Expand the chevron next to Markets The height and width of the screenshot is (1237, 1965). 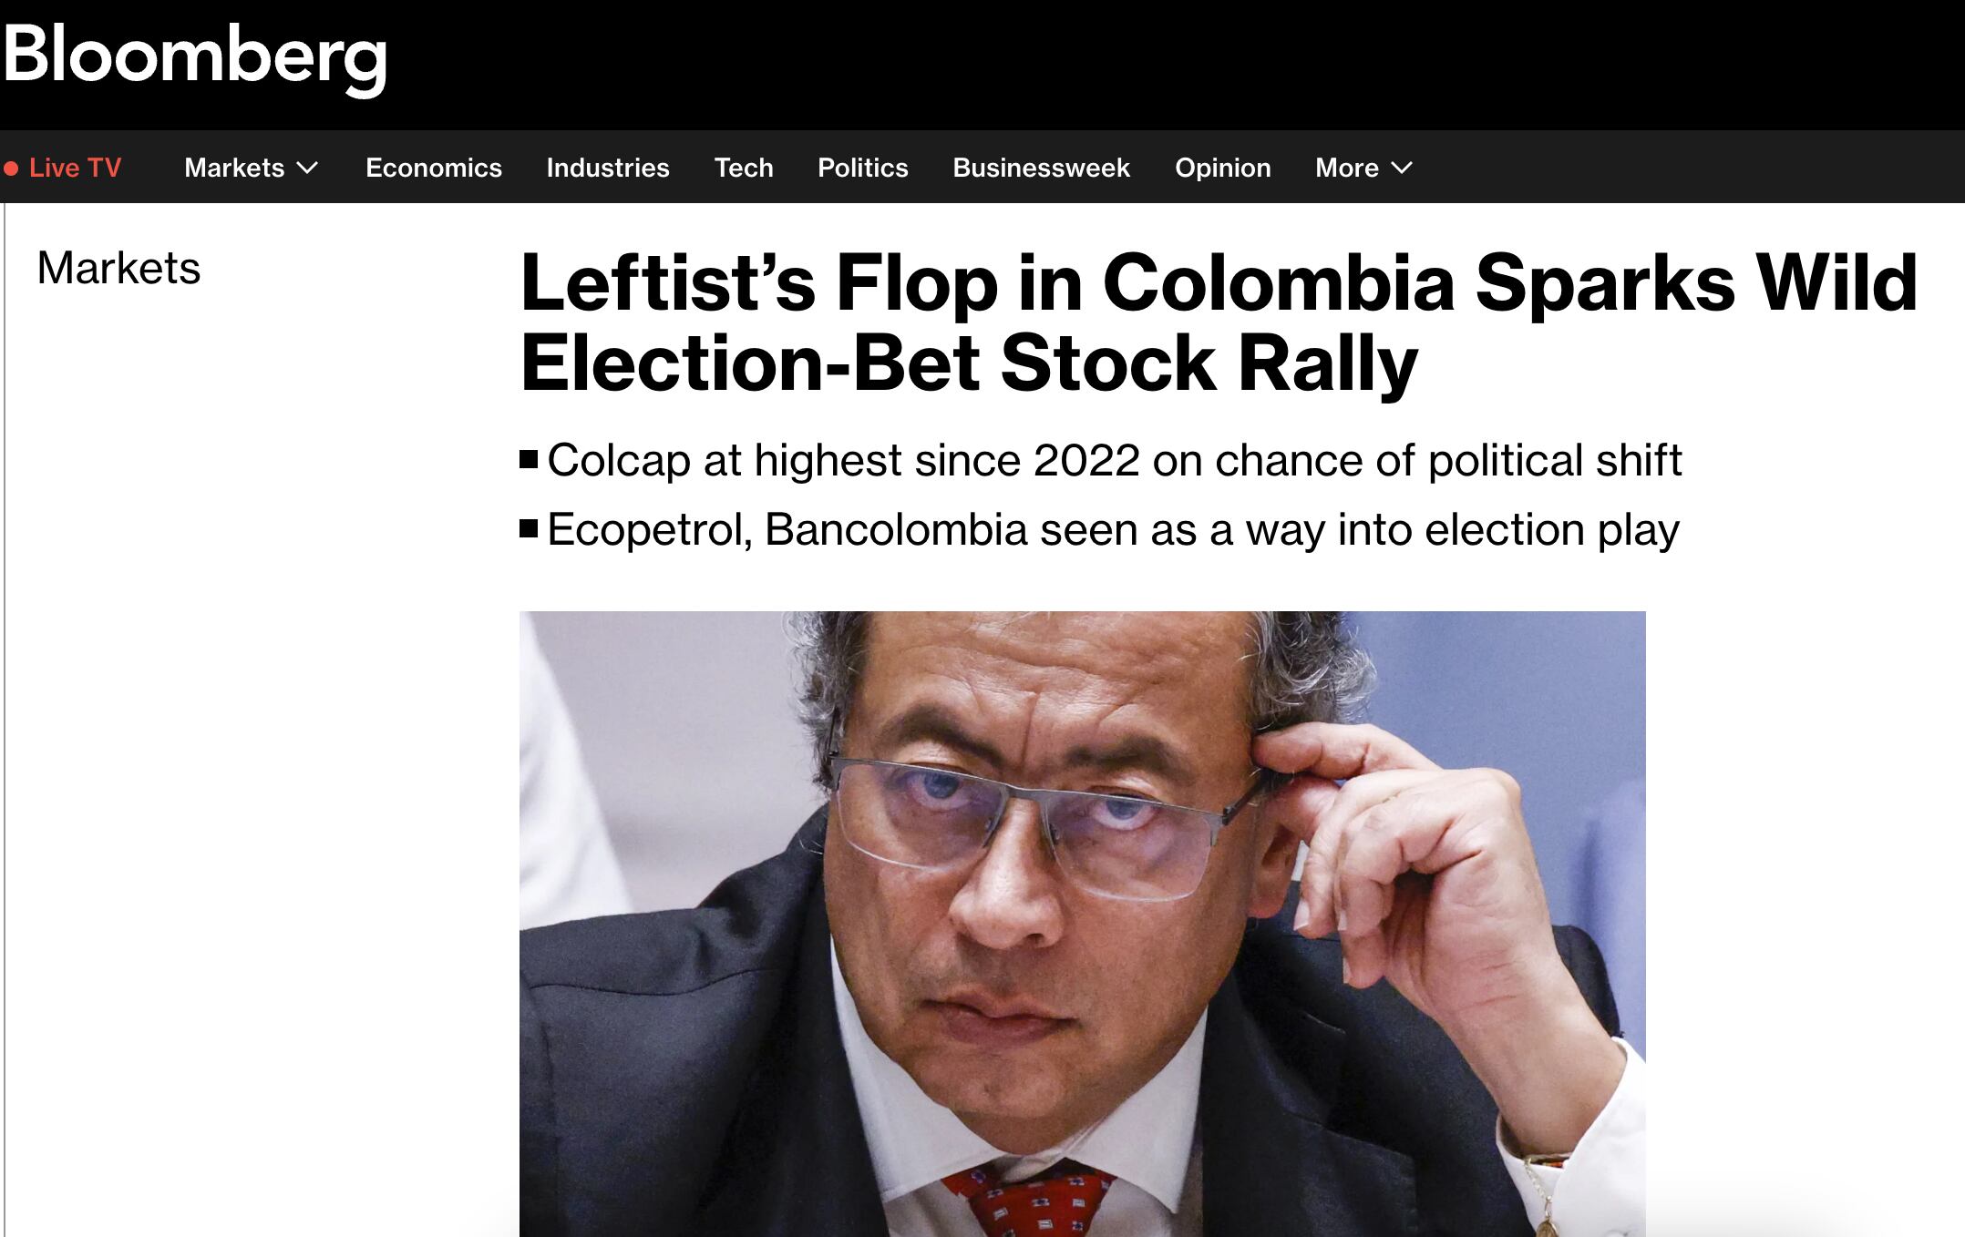308,169
